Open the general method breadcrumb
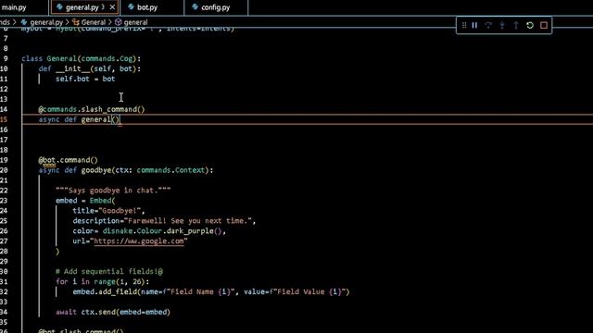Viewport: 593px width, 333px height. point(135,22)
